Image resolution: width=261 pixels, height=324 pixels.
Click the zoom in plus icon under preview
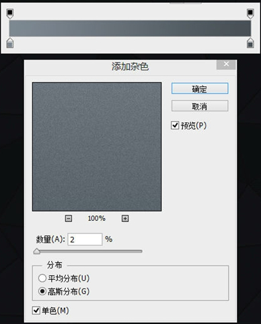[125, 219]
